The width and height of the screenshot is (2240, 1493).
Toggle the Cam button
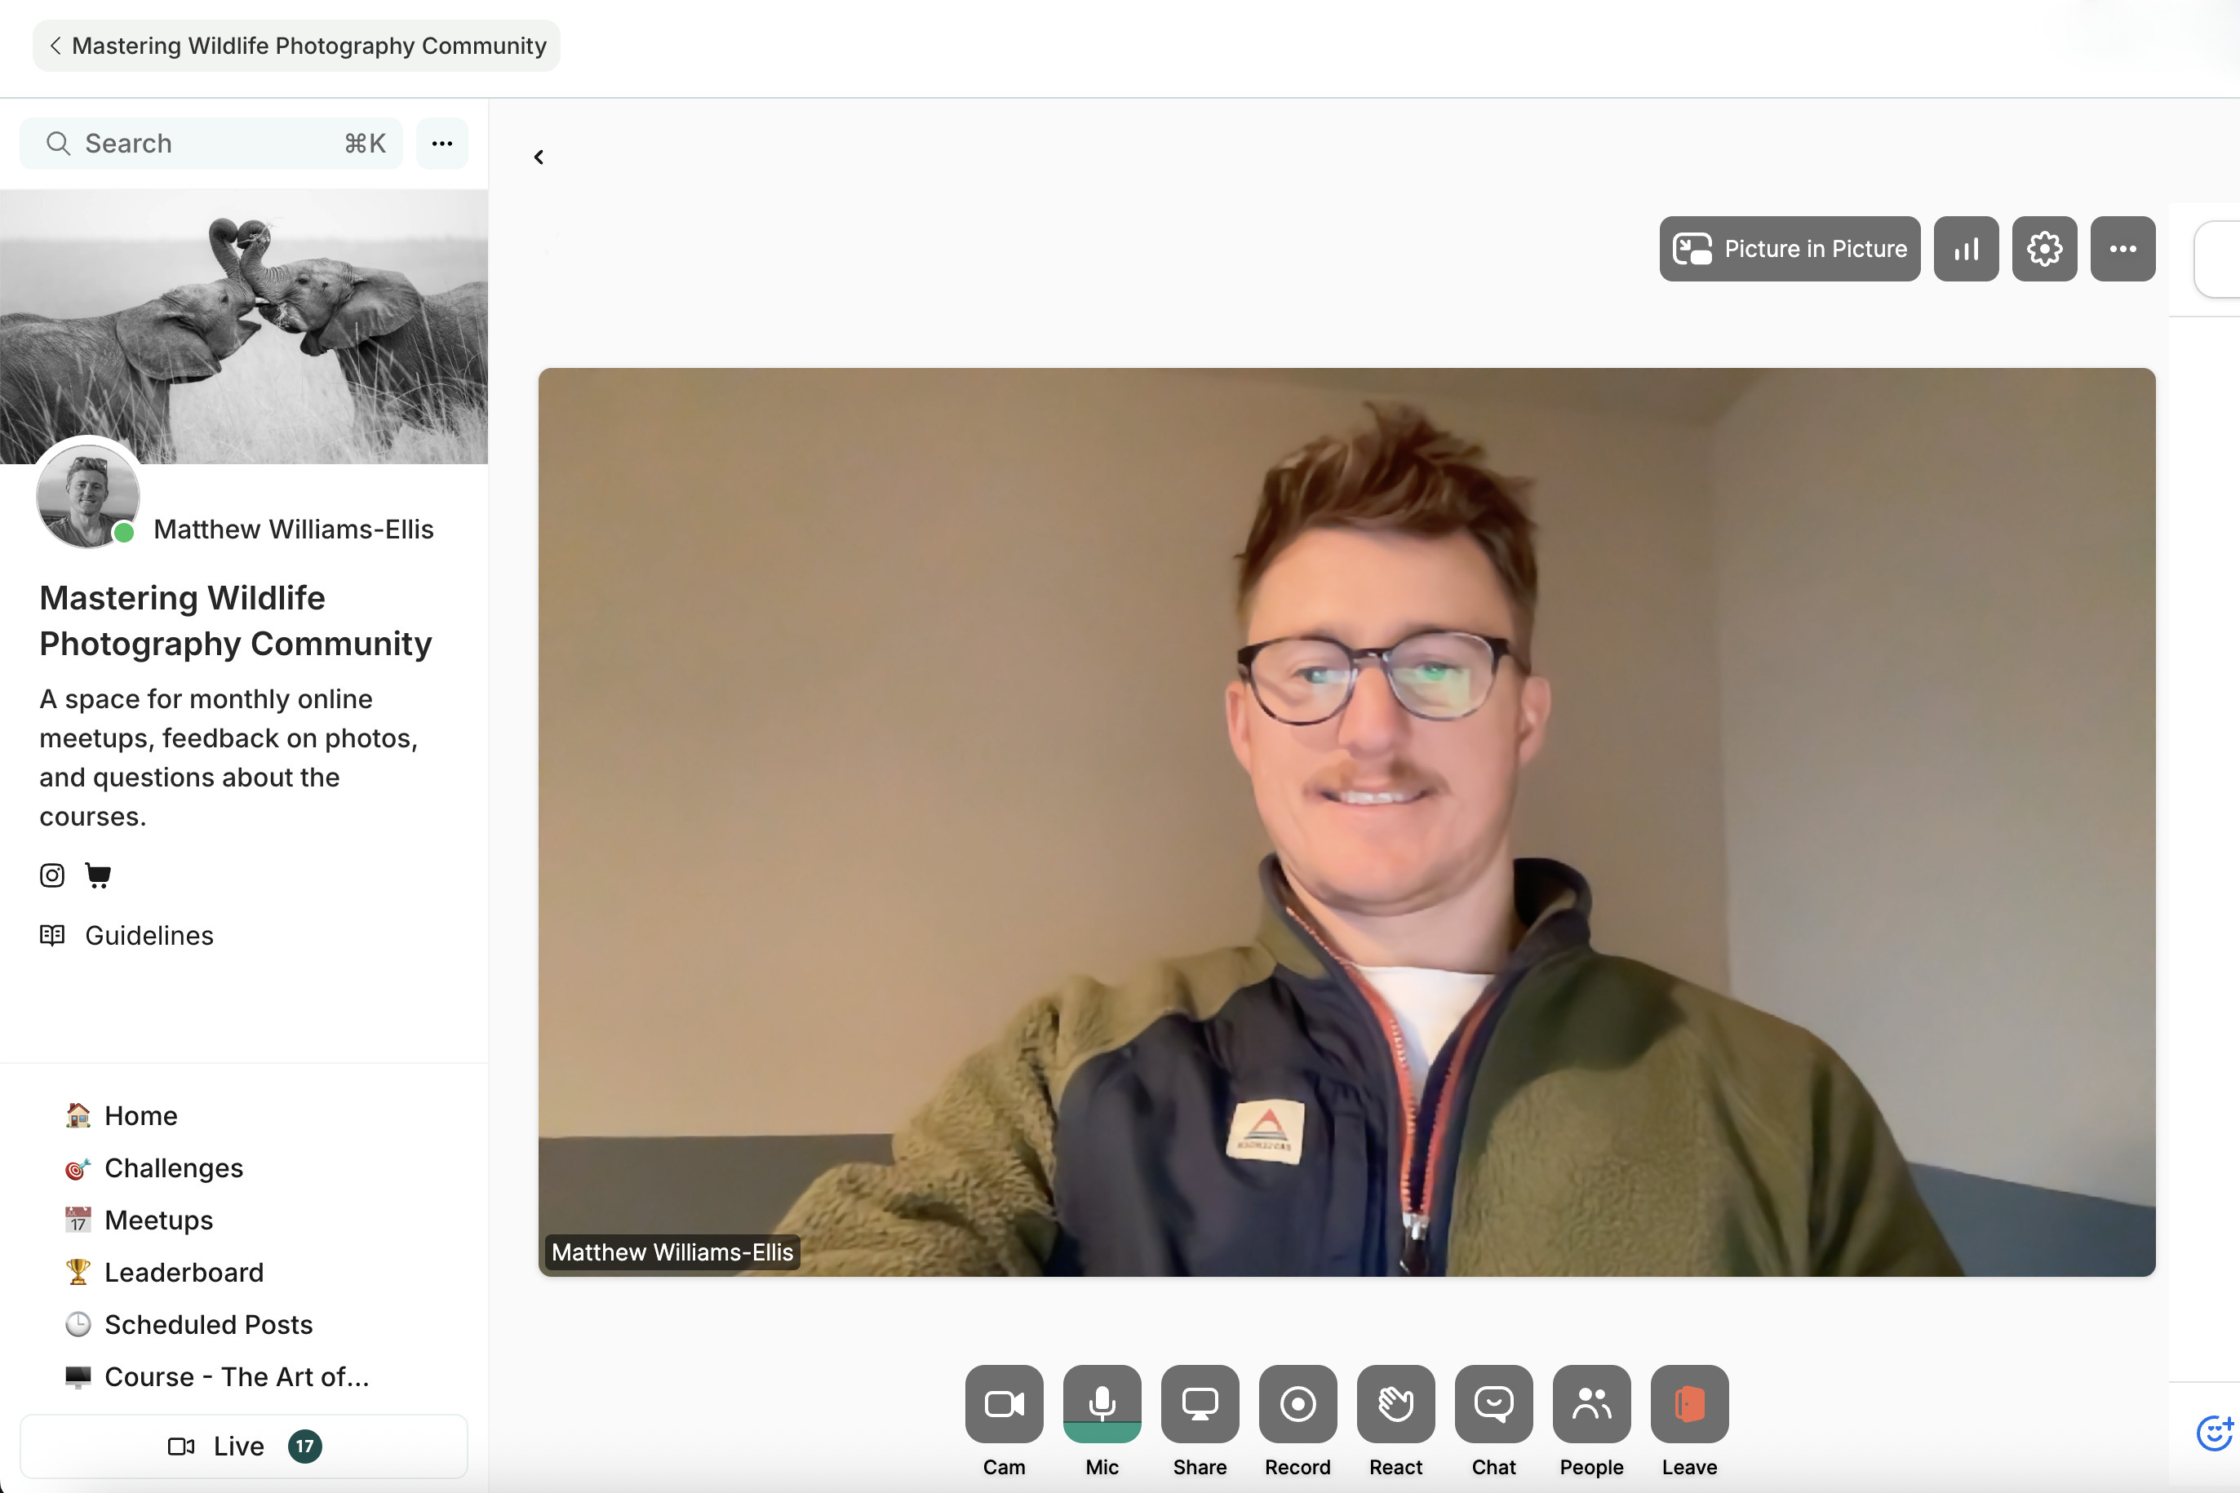[1004, 1403]
